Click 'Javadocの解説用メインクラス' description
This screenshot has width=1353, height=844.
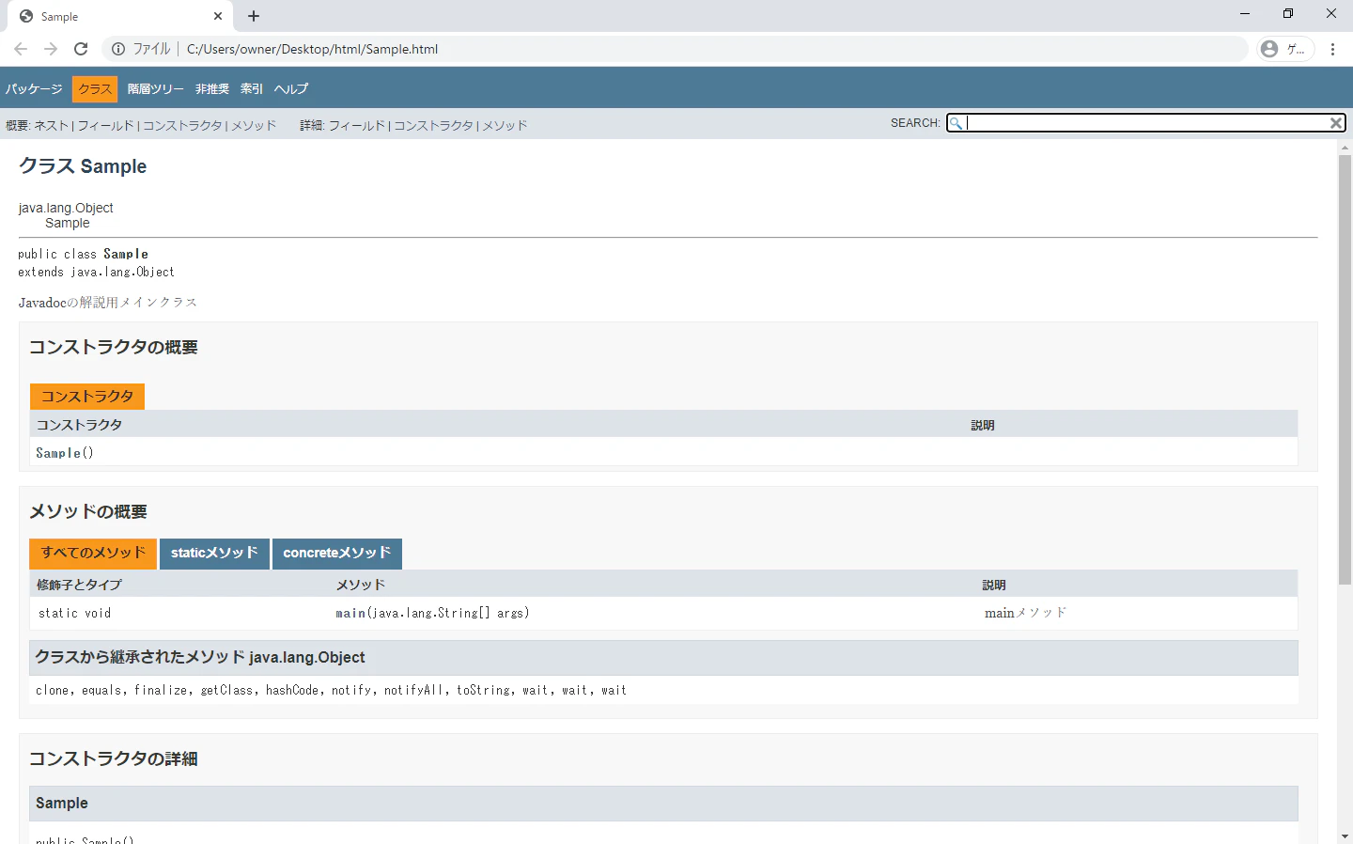(108, 303)
